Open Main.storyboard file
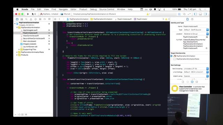 (29, 41)
